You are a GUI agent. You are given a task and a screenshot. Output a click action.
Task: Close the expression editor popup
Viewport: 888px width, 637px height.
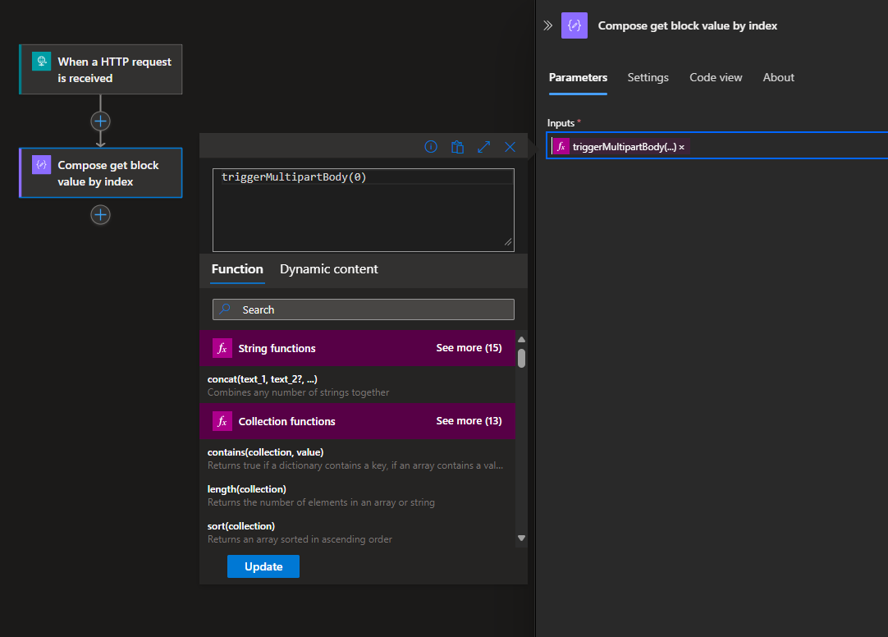pyautogui.click(x=510, y=147)
